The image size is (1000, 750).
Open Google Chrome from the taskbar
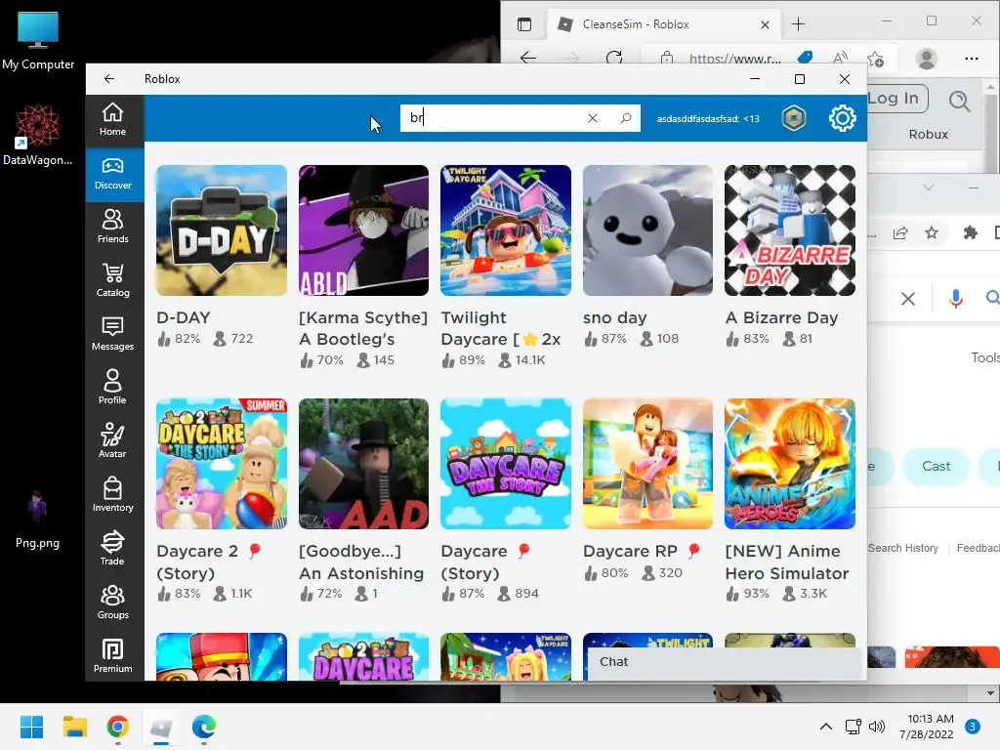click(x=118, y=727)
